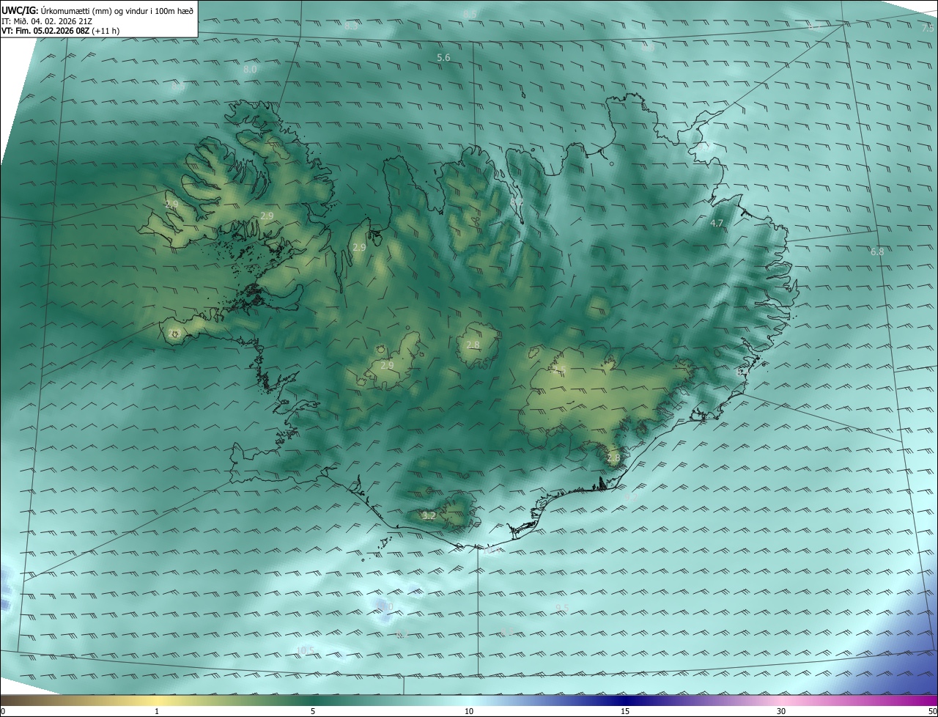Click the 2.9 label on the Langjökull glacier

387,365
